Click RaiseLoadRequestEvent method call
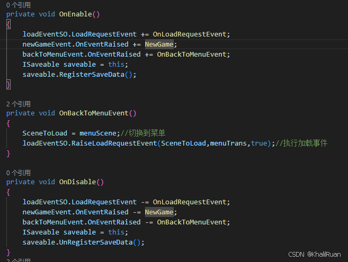348x262 pixels. [x=114, y=143]
